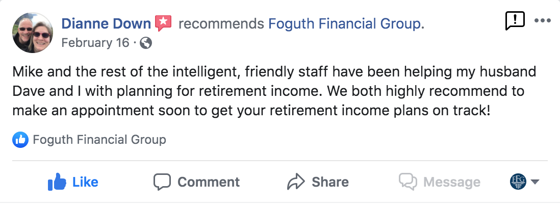Click the Comment text label

pos(208,182)
